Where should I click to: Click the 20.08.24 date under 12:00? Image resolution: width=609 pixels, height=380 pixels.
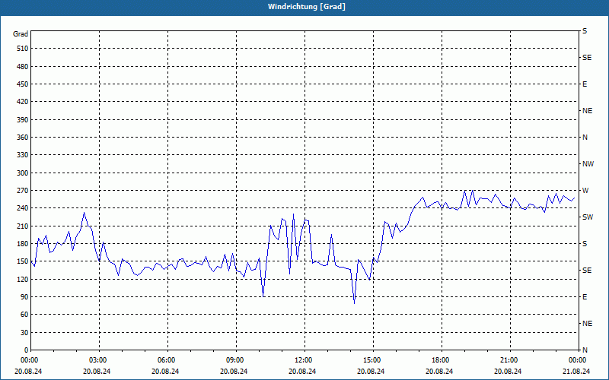(x=302, y=372)
